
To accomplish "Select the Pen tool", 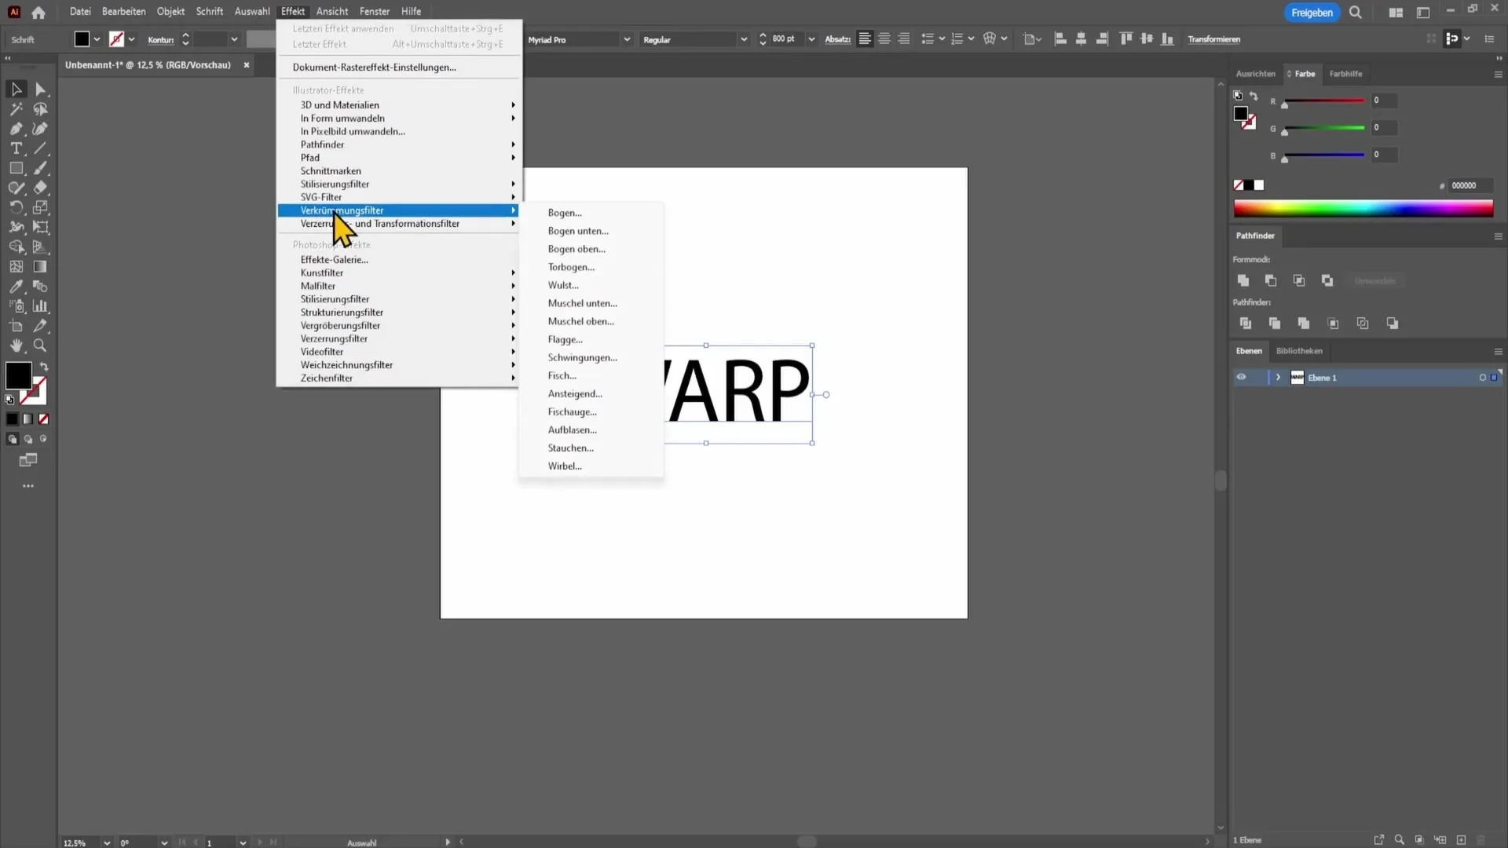I will [16, 129].
